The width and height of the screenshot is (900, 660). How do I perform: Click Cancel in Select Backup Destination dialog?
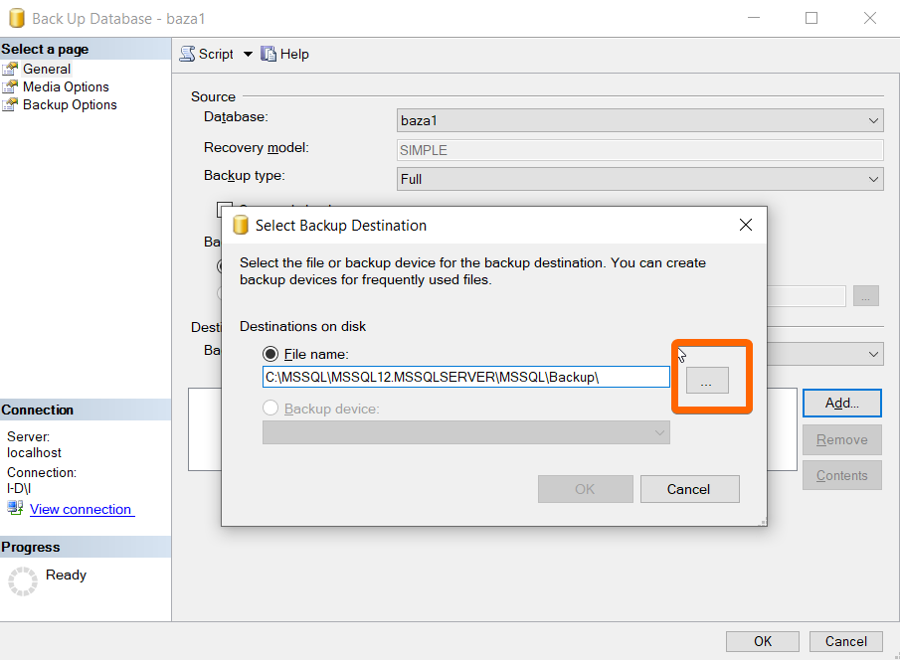pyautogui.click(x=689, y=489)
